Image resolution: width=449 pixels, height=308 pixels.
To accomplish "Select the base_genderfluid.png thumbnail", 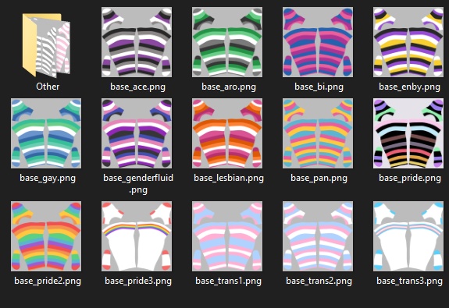I will (x=137, y=133).
